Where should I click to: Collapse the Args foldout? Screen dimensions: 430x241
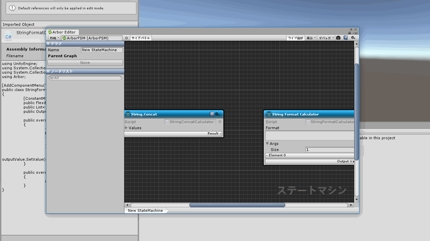click(x=267, y=144)
